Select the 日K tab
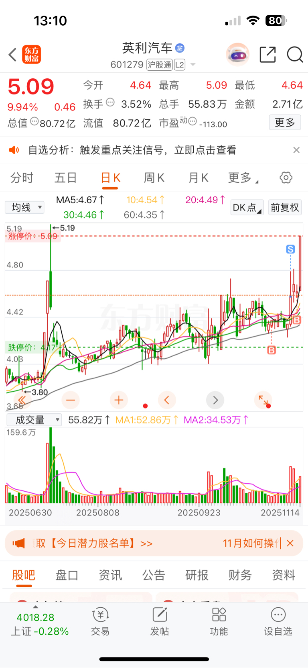 [110, 178]
